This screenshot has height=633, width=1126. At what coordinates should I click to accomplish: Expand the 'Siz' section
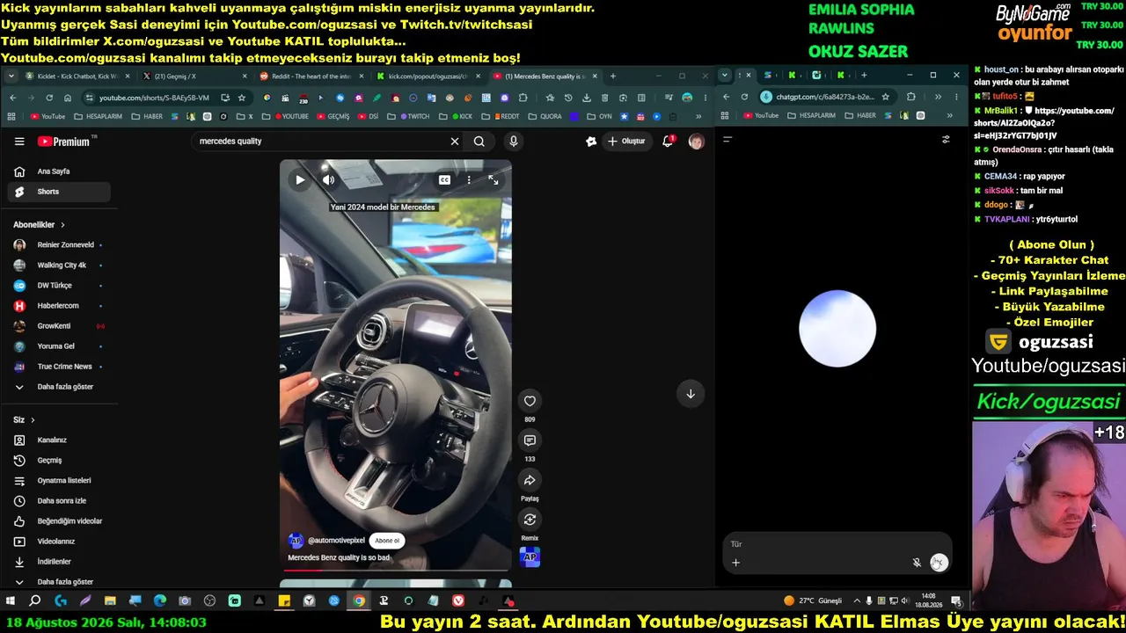[x=24, y=420]
